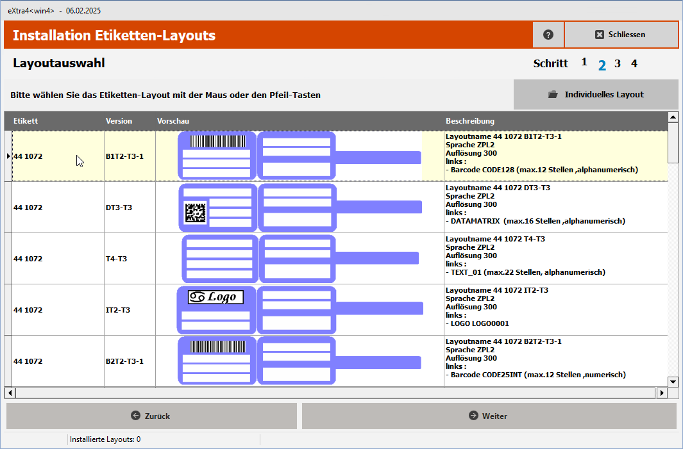Switch to Schritt 1 of the wizard
Screen dimensions: 683x449
pyautogui.click(x=584, y=62)
